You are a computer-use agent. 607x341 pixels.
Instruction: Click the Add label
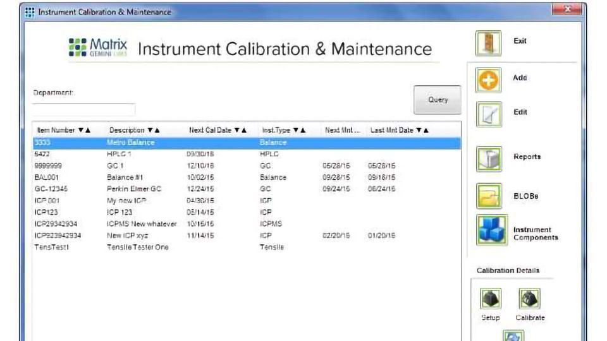click(x=520, y=78)
